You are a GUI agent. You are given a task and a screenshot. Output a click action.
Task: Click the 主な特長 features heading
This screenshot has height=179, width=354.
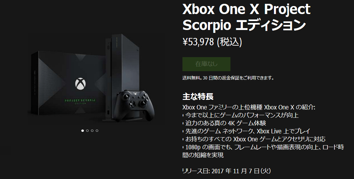(x=198, y=96)
